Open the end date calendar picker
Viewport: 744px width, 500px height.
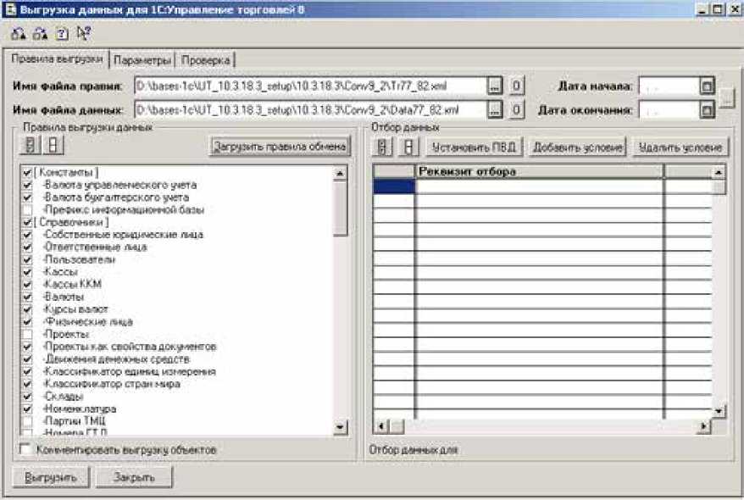point(707,110)
